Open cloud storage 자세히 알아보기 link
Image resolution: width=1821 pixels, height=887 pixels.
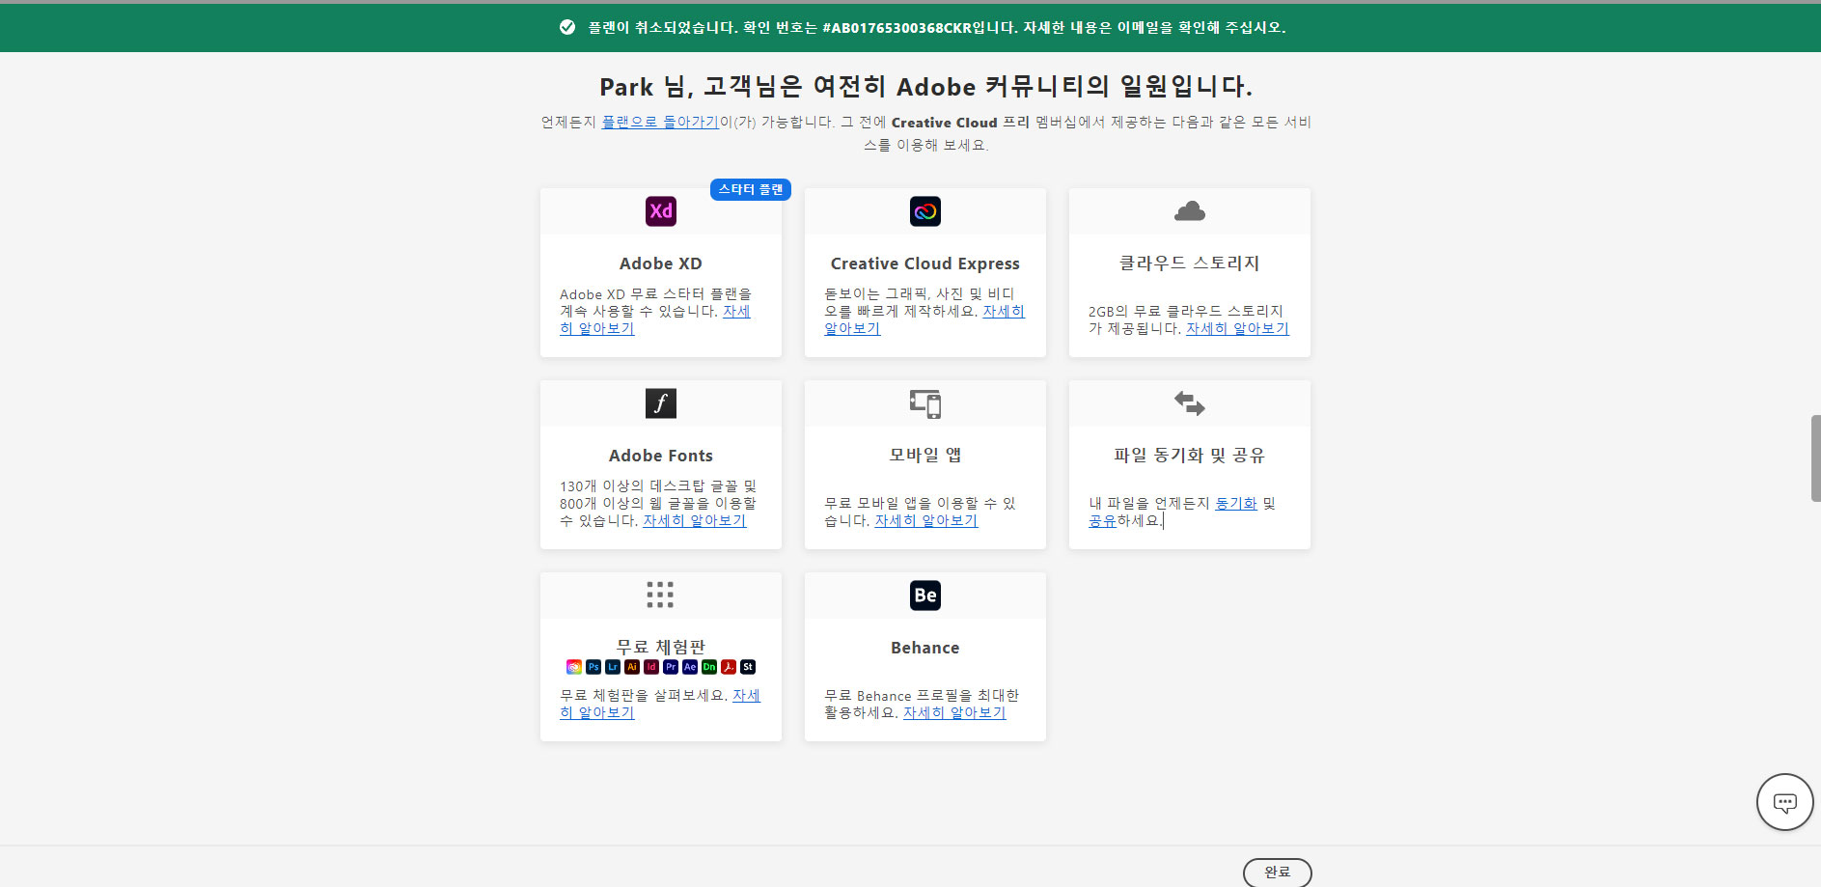point(1237,328)
